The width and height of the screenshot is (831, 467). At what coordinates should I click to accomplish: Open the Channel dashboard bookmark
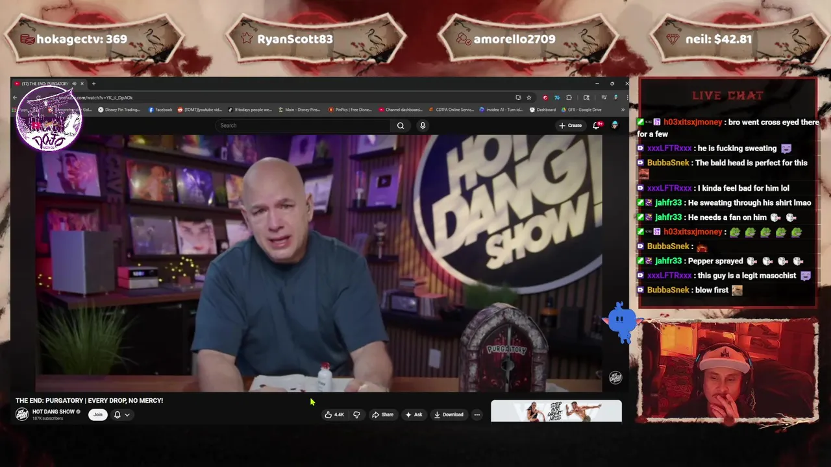click(401, 110)
